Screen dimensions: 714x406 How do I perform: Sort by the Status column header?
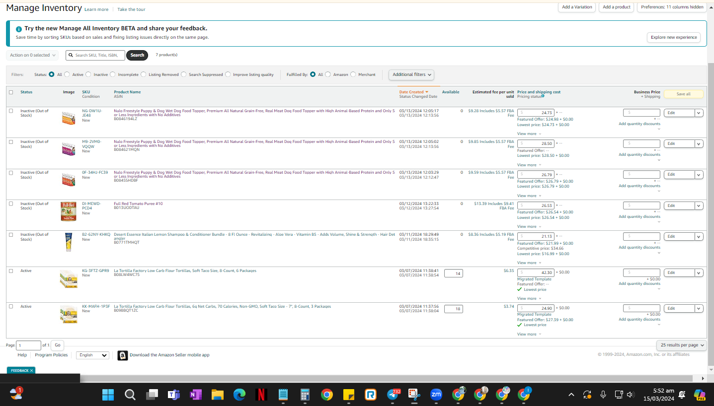pyautogui.click(x=26, y=92)
